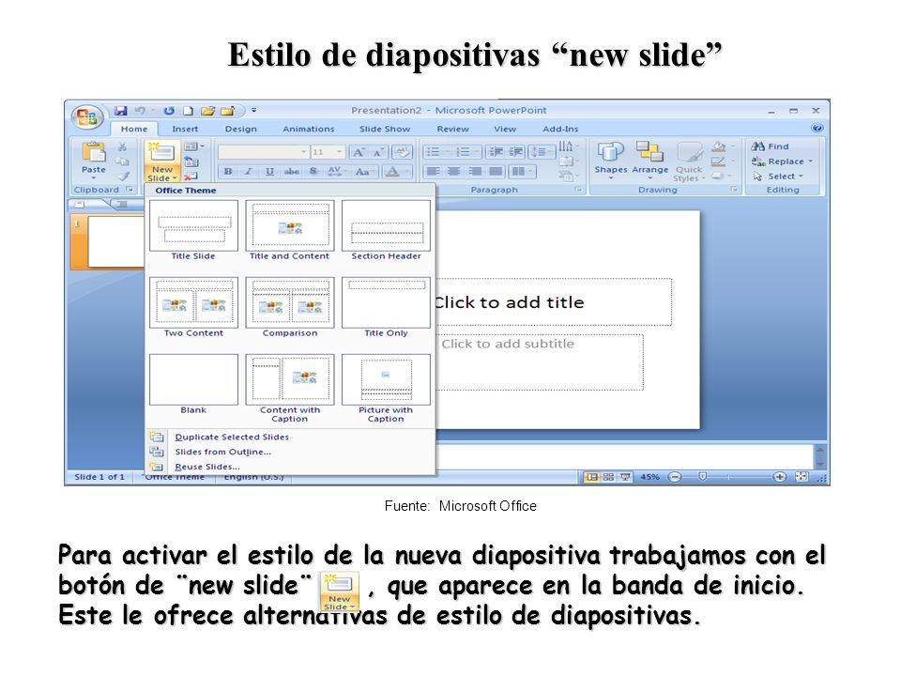
Task: Pick the Picture with Caption layout
Action: tap(386, 389)
